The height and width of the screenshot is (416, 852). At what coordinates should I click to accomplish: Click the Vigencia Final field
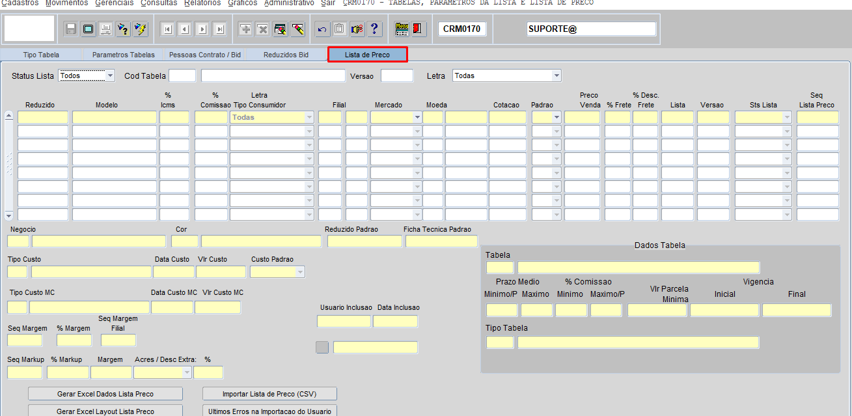(797, 310)
